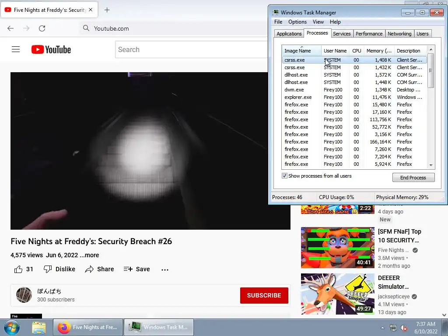The image size is (448, 336).
Task: Click the Youtube.com address bar
Action: [x=174, y=28]
